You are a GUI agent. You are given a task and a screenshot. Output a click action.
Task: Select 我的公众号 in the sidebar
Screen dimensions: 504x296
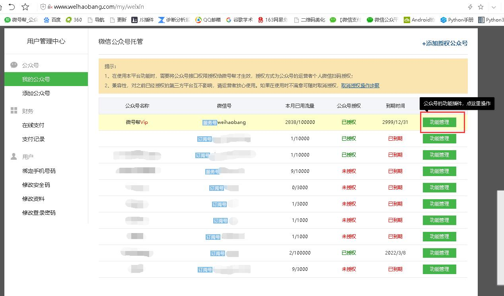click(x=46, y=79)
